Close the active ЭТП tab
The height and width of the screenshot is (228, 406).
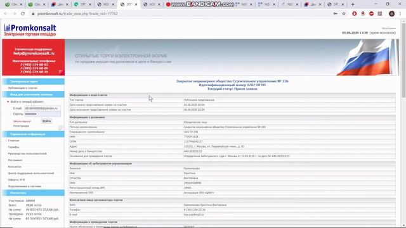[x=136, y=4]
